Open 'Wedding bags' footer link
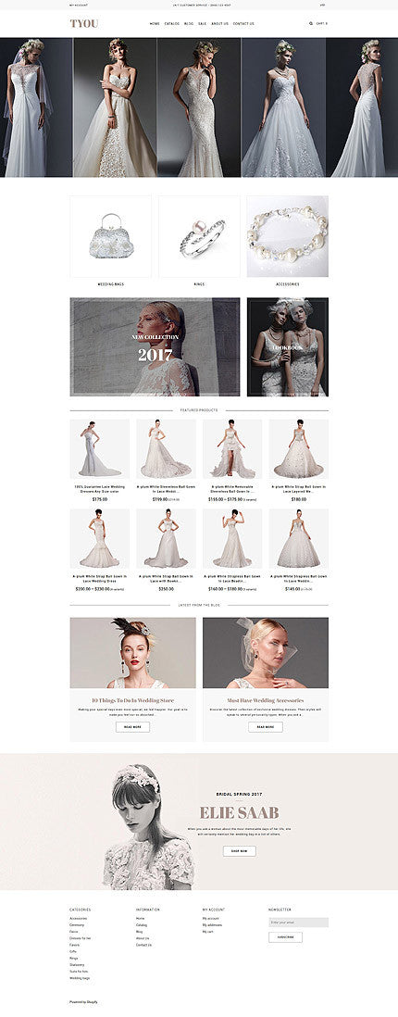Viewport: 398px width, 1017px height. pos(80,978)
